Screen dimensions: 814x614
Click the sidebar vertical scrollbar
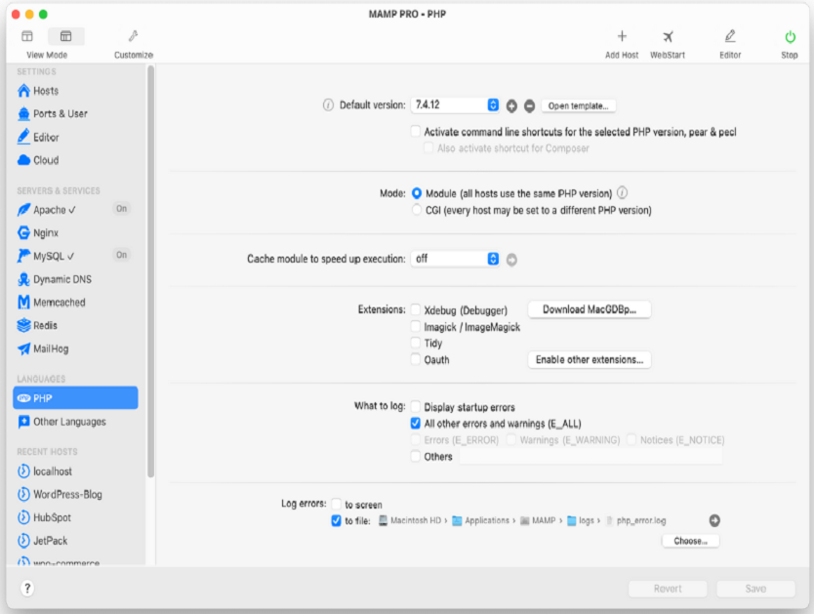click(150, 271)
